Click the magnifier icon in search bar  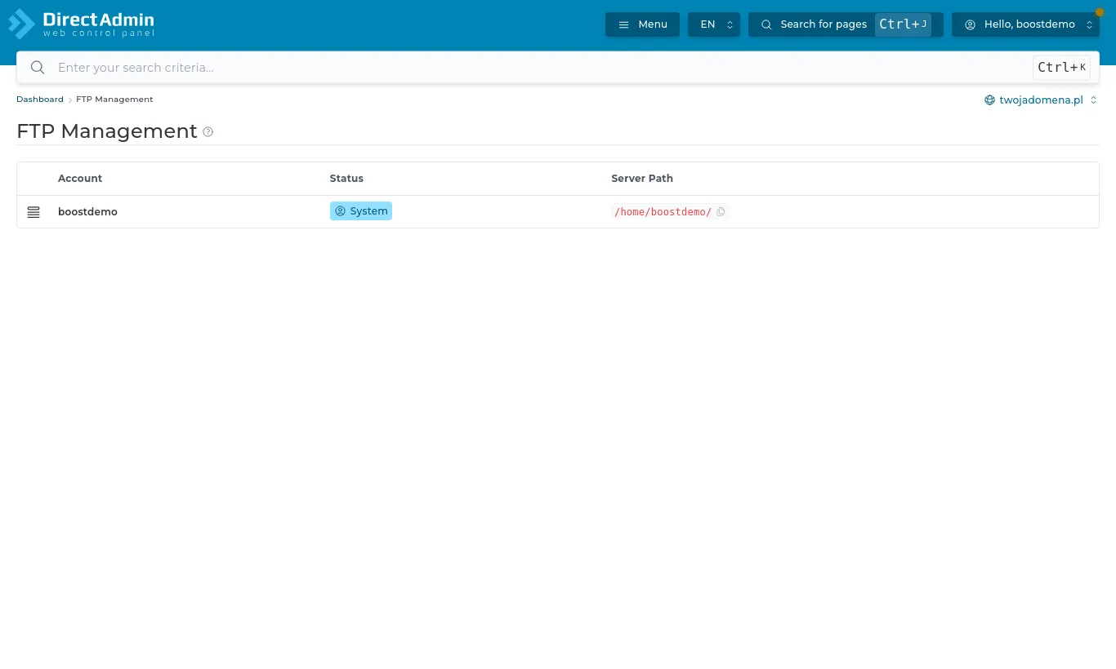pyautogui.click(x=38, y=68)
